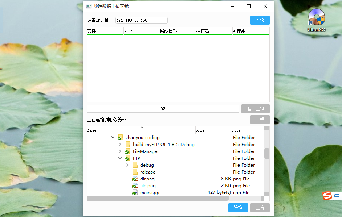Select the zhaoyou_coding folder icon

coord(120,138)
